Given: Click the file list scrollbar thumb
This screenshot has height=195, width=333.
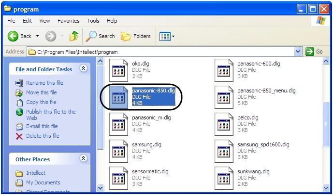Looking at the screenshot, I should [326, 124].
